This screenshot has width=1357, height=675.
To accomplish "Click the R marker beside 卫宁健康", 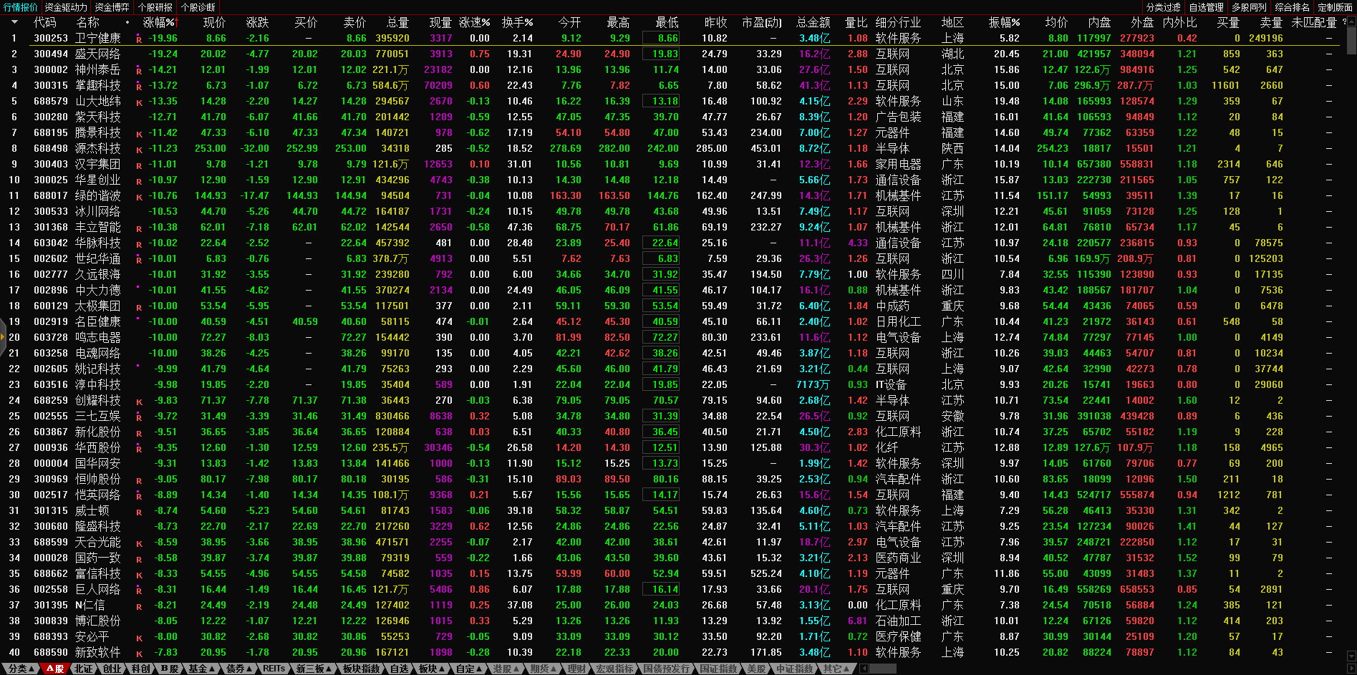I will point(139,39).
